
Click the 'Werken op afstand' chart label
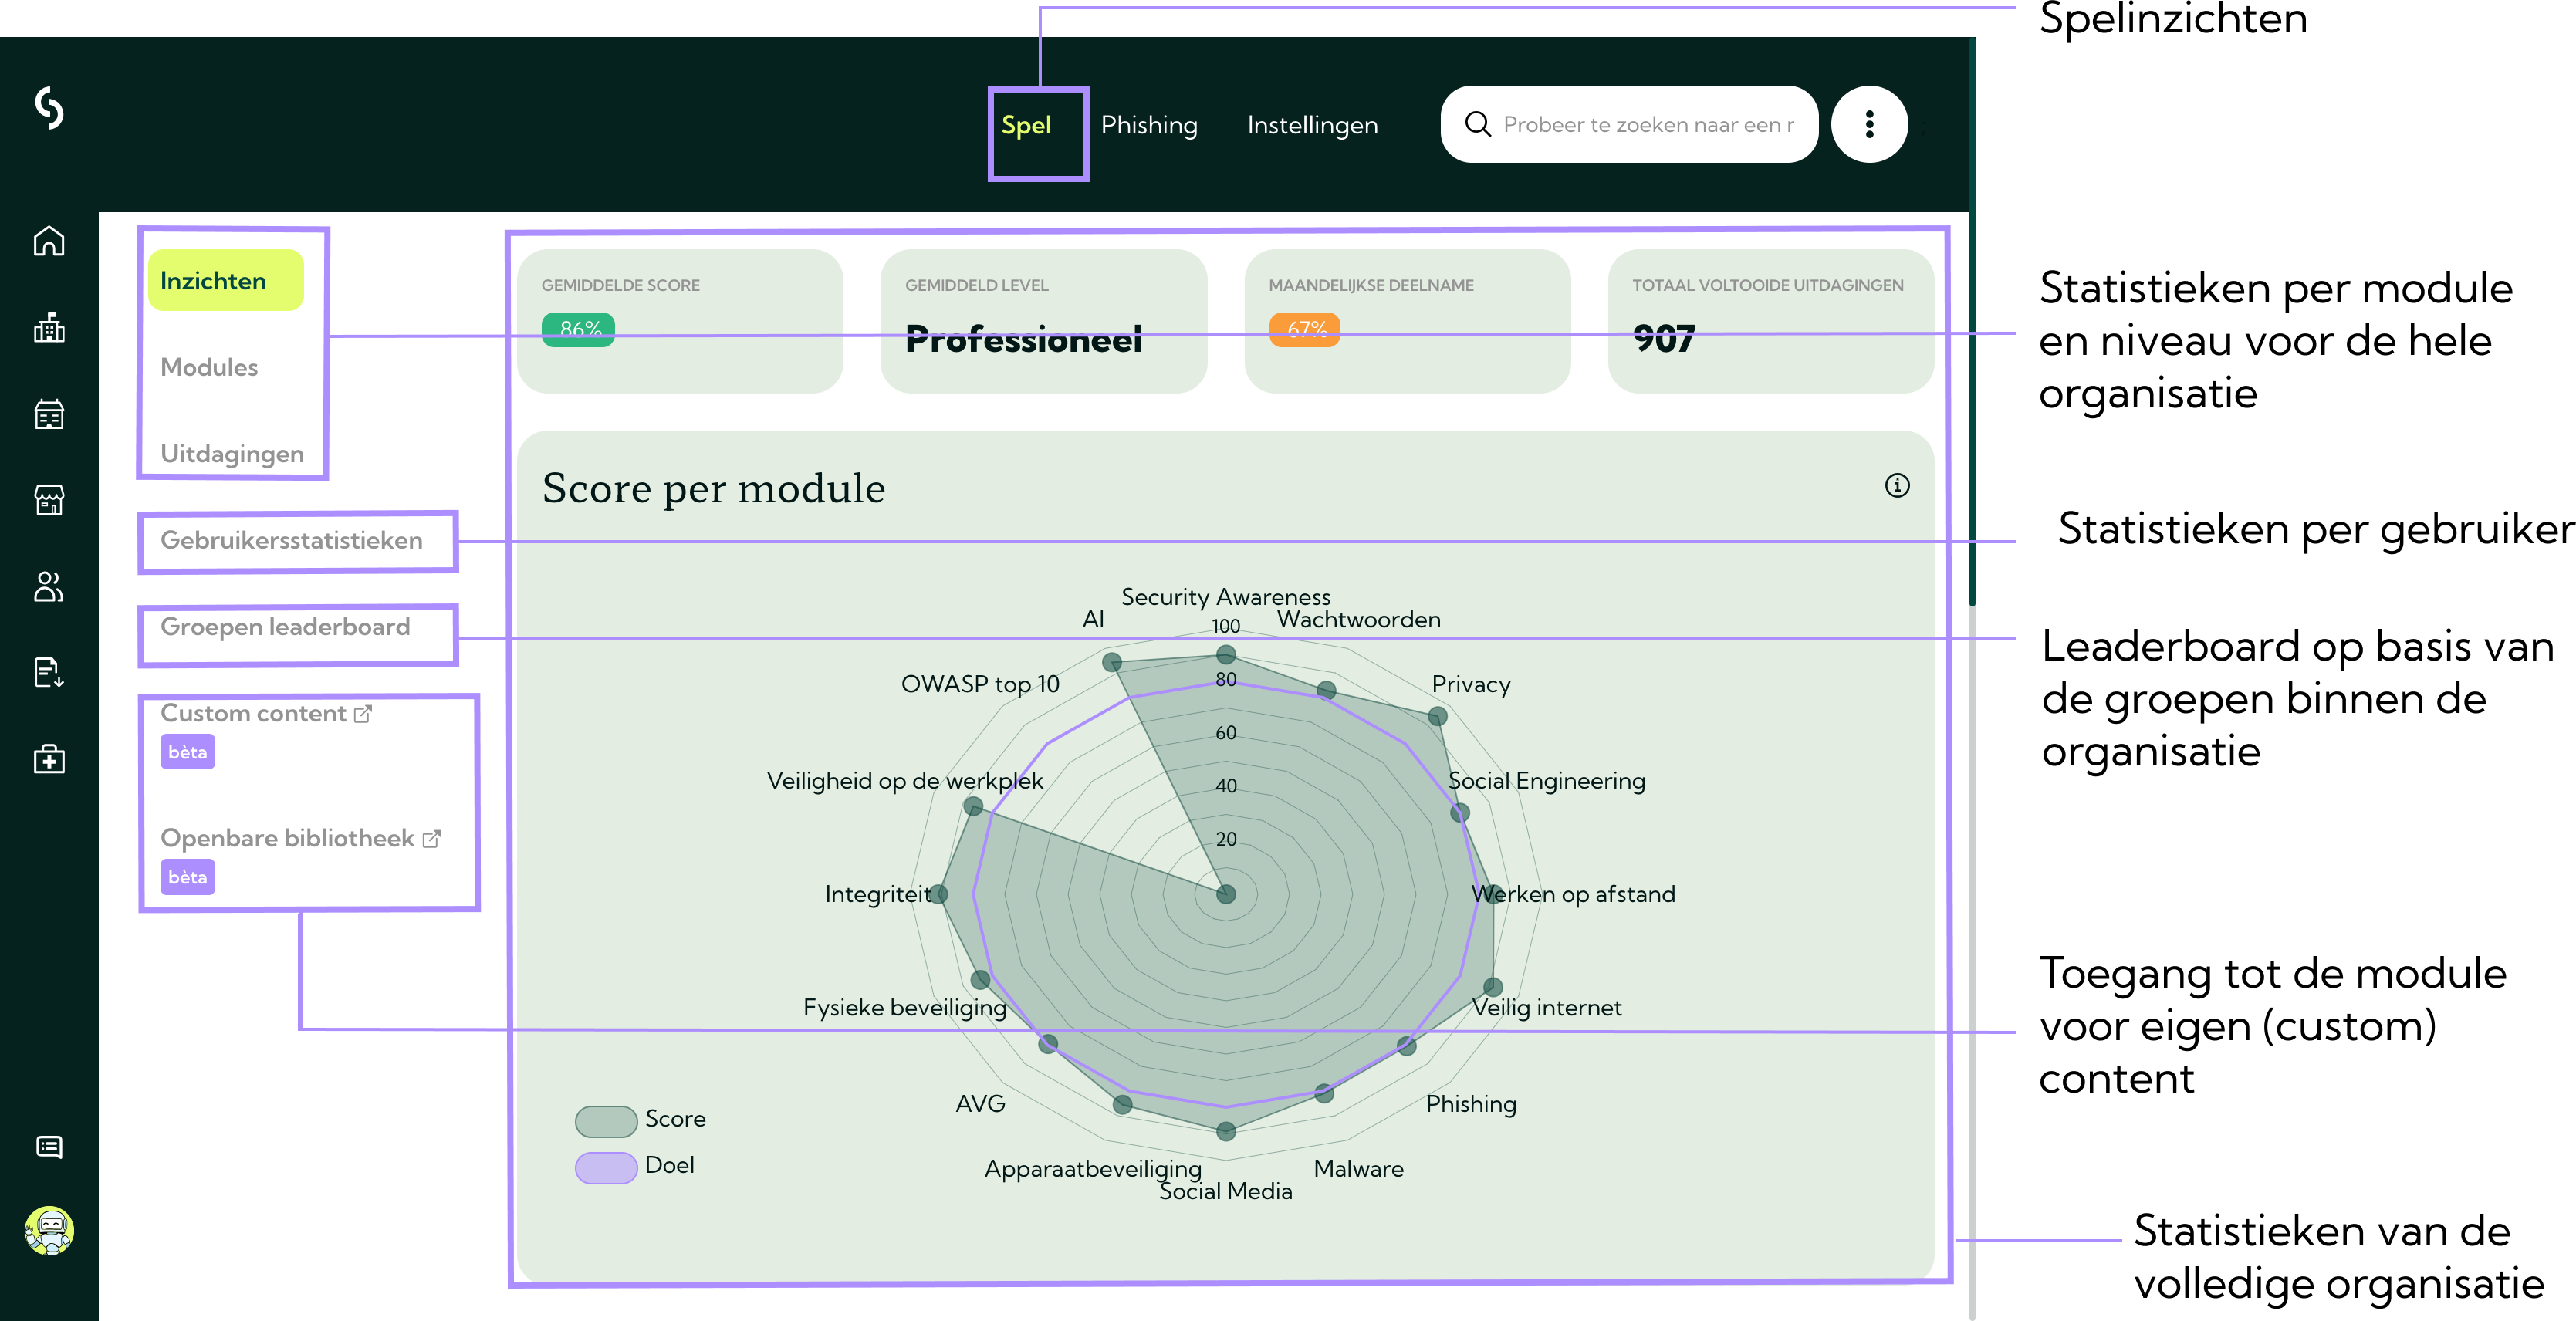(1573, 894)
